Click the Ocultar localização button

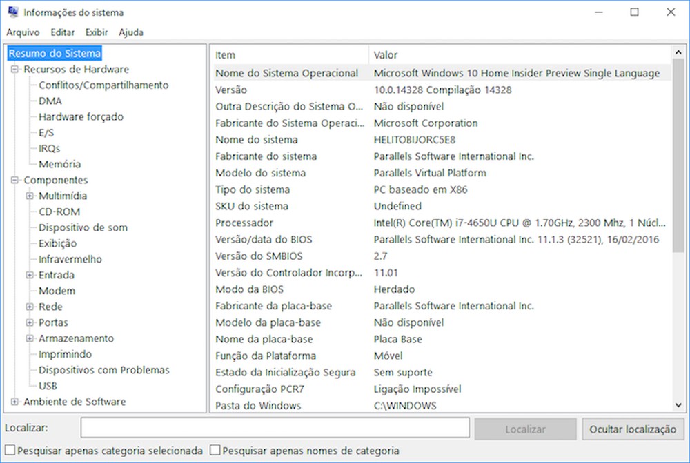click(x=633, y=429)
